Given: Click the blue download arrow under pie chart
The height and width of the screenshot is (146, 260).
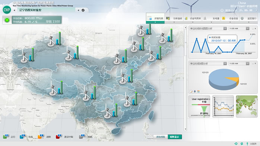Looking at the screenshot, I should tap(195, 91).
